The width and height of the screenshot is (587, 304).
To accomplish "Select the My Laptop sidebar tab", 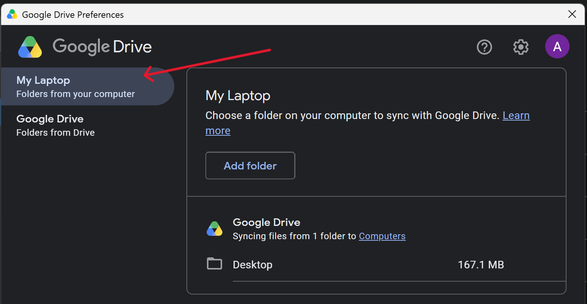I will 87,86.
